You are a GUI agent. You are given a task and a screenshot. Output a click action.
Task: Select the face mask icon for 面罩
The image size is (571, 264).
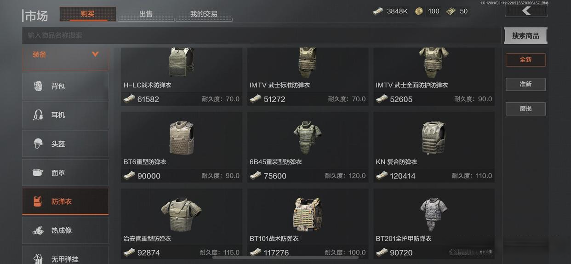point(38,172)
